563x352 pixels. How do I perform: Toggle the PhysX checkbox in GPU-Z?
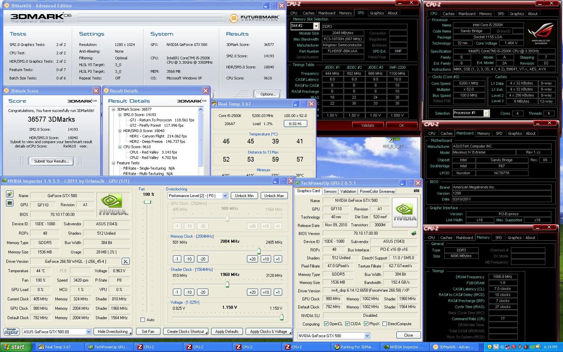(x=366, y=324)
